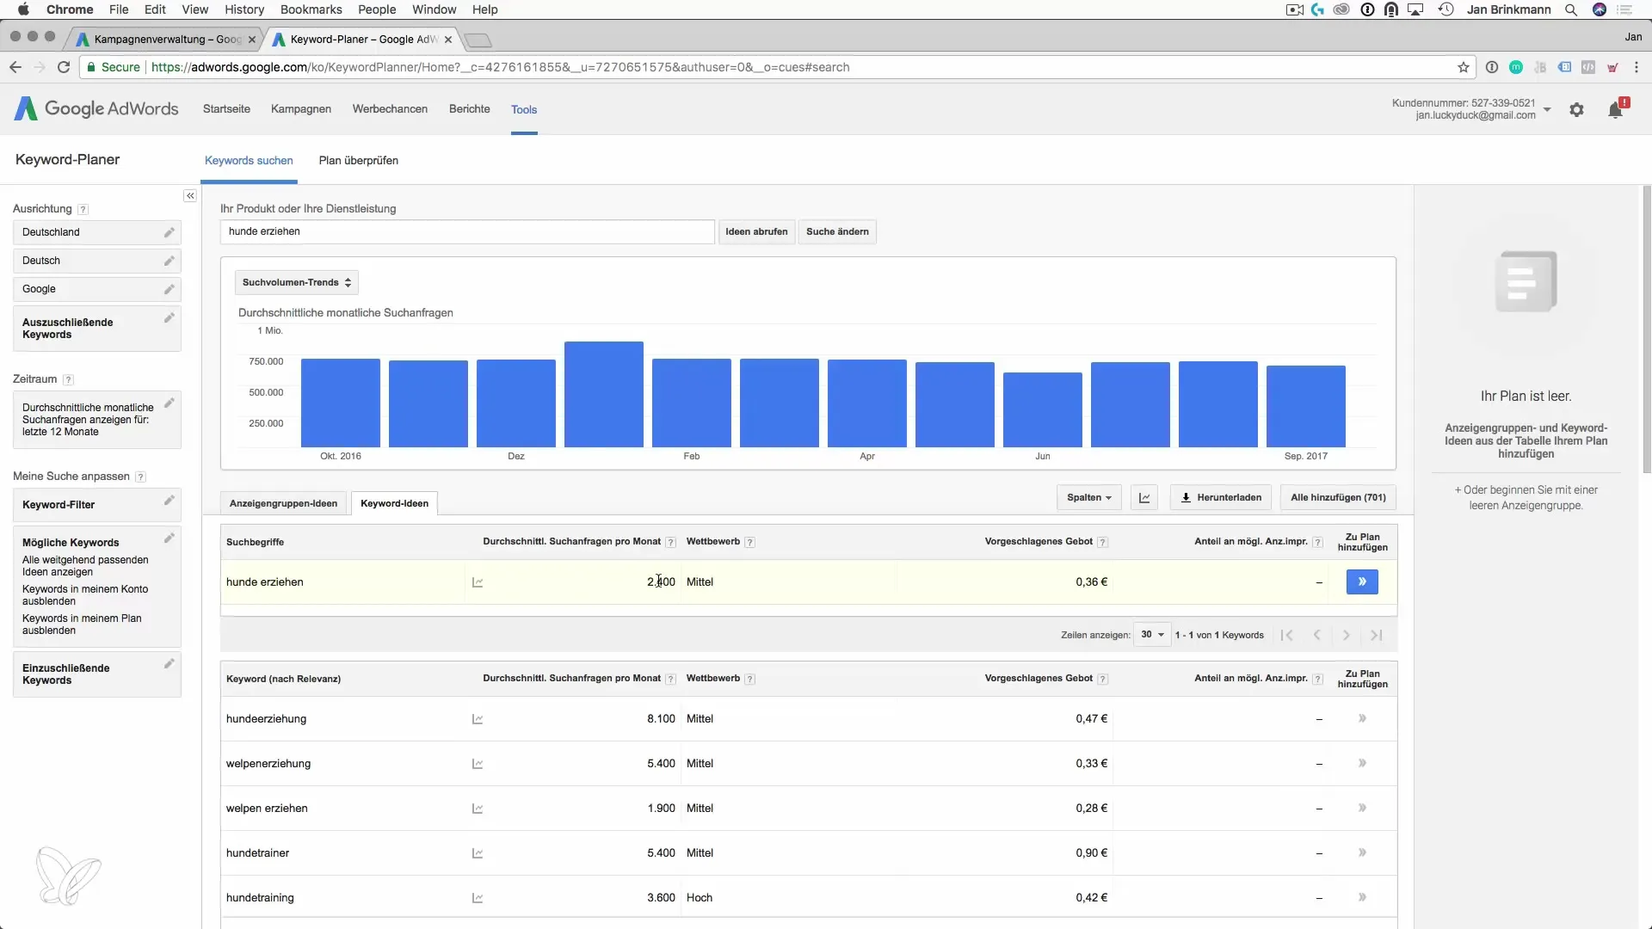Bookmark the page with the star icon
The width and height of the screenshot is (1652, 929).
point(1464,67)
